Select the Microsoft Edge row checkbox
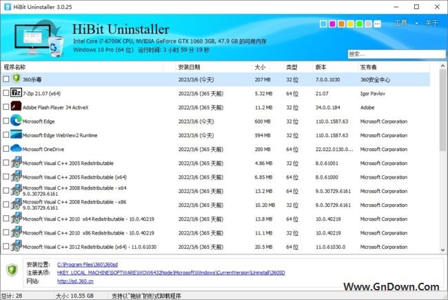 click(6, 121)
